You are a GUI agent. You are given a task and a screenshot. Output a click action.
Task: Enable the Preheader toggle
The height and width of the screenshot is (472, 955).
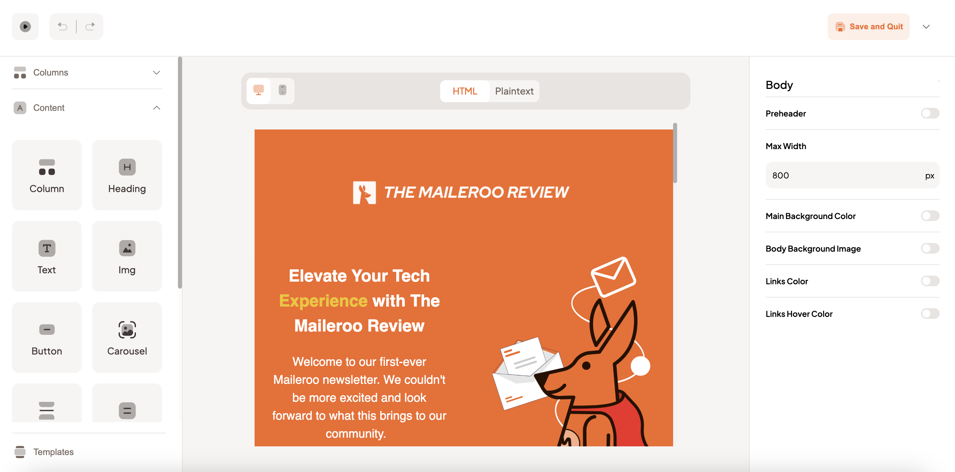coord(930,113)
